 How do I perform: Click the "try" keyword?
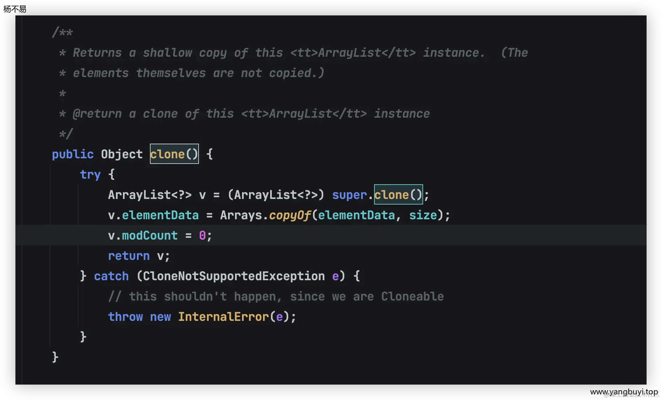(90, 174)
